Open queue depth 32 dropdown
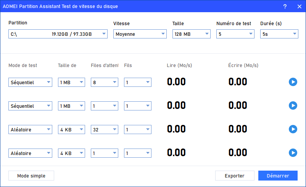This screenshot has width=306, height=187. [x=105, y=129]
